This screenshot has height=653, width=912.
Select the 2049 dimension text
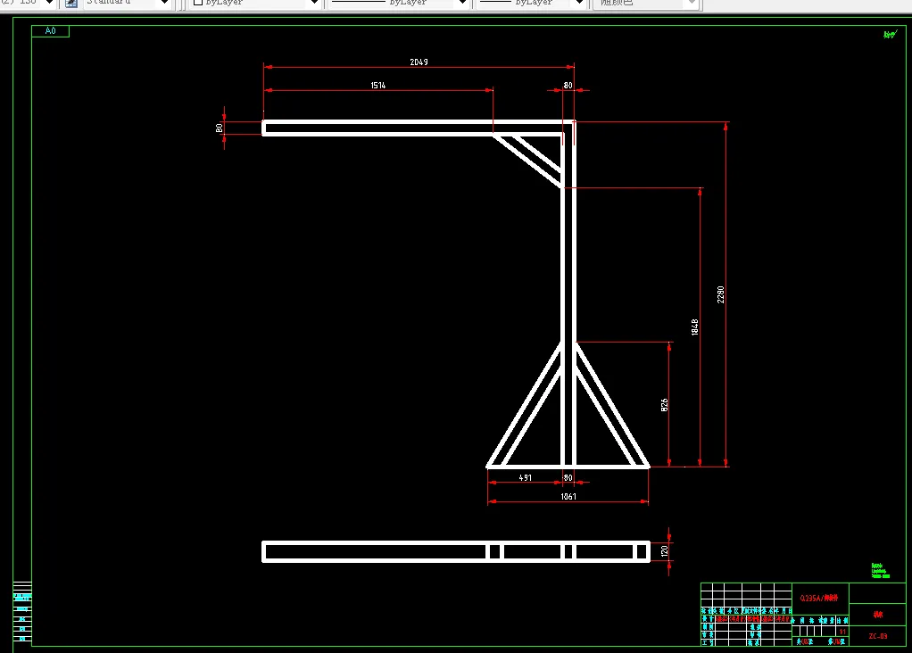419,62
